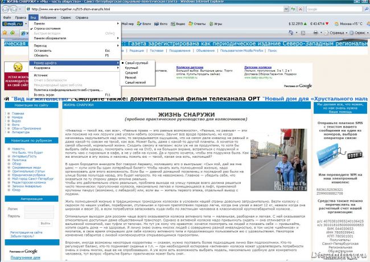The height and width of the screenshot is (262, 370).
Task: Open the wheelchair photo in the article
Action: [x=279, y=160]
